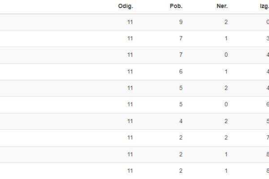Click Pob. value 2 in last row

click(x=181, y=171)
